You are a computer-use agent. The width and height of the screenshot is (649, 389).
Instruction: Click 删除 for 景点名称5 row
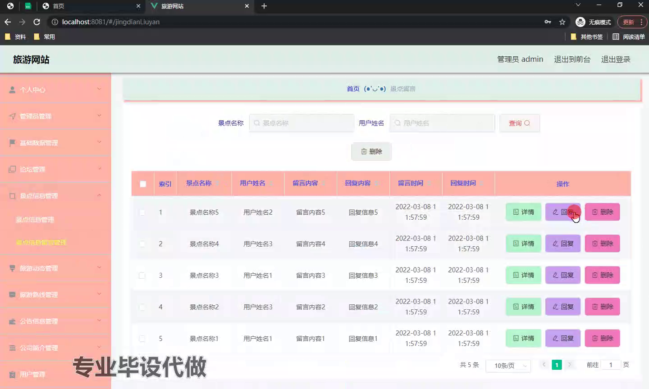[602, 212]
